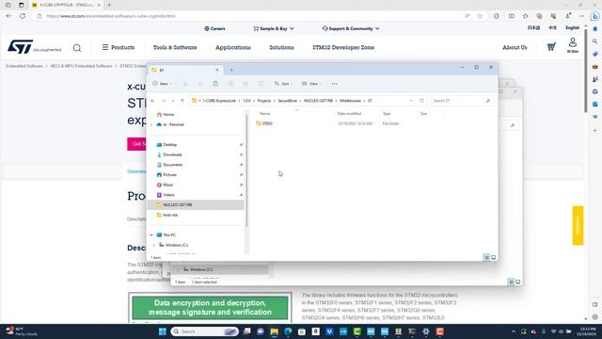Switch ST website language to English
602x339 pixels.
click(x=572, y=27)
